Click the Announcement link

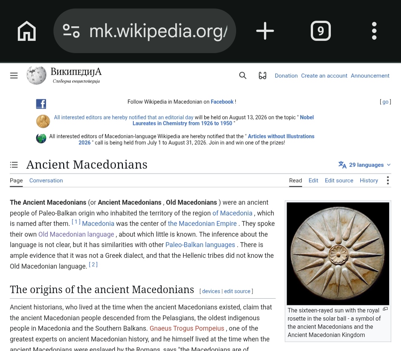[x=370, y=76]
